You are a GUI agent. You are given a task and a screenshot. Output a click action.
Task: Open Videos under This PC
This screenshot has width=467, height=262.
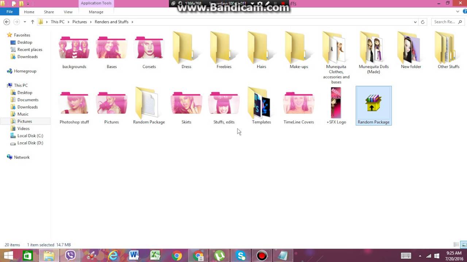pos(23,128)
